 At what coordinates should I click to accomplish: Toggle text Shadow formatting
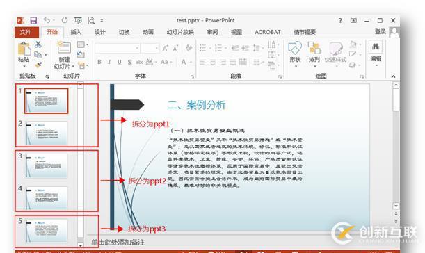(x=129, y=62)
